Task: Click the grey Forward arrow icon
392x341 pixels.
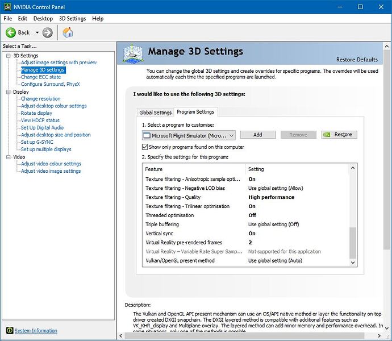Action: 48,32
